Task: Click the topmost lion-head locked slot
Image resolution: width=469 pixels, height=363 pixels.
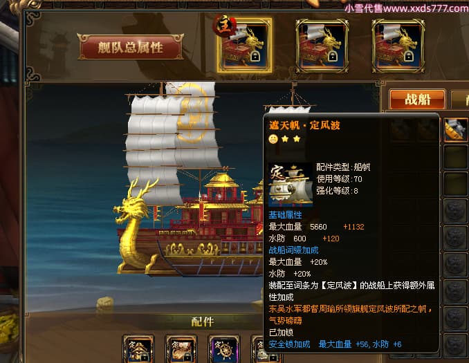Action: tap(456, 210)
